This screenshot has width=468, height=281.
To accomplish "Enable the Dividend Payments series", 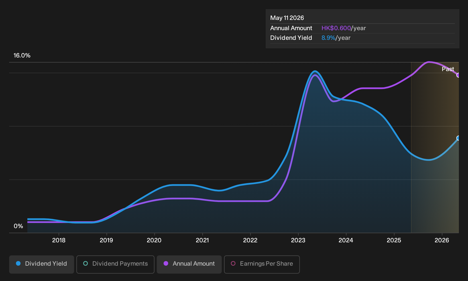I will click(x=115, y=264).
